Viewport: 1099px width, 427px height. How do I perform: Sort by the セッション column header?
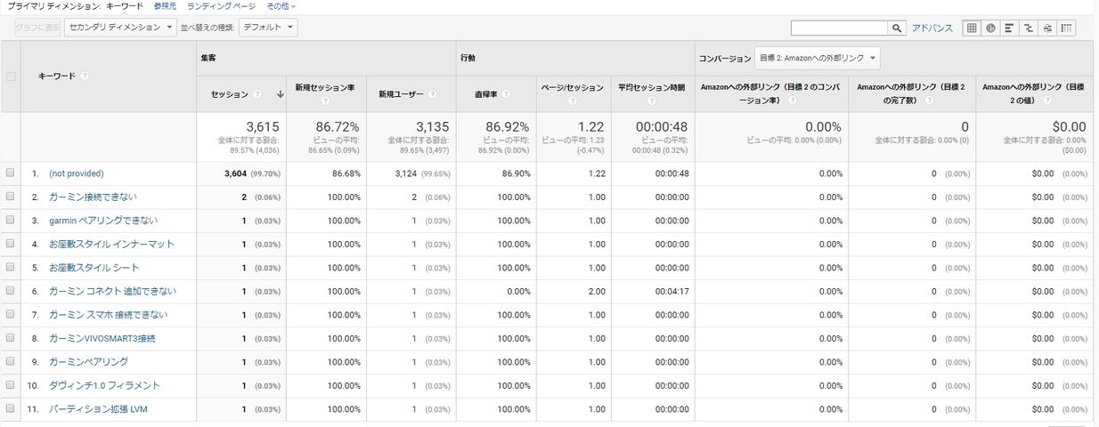(230, 94)
